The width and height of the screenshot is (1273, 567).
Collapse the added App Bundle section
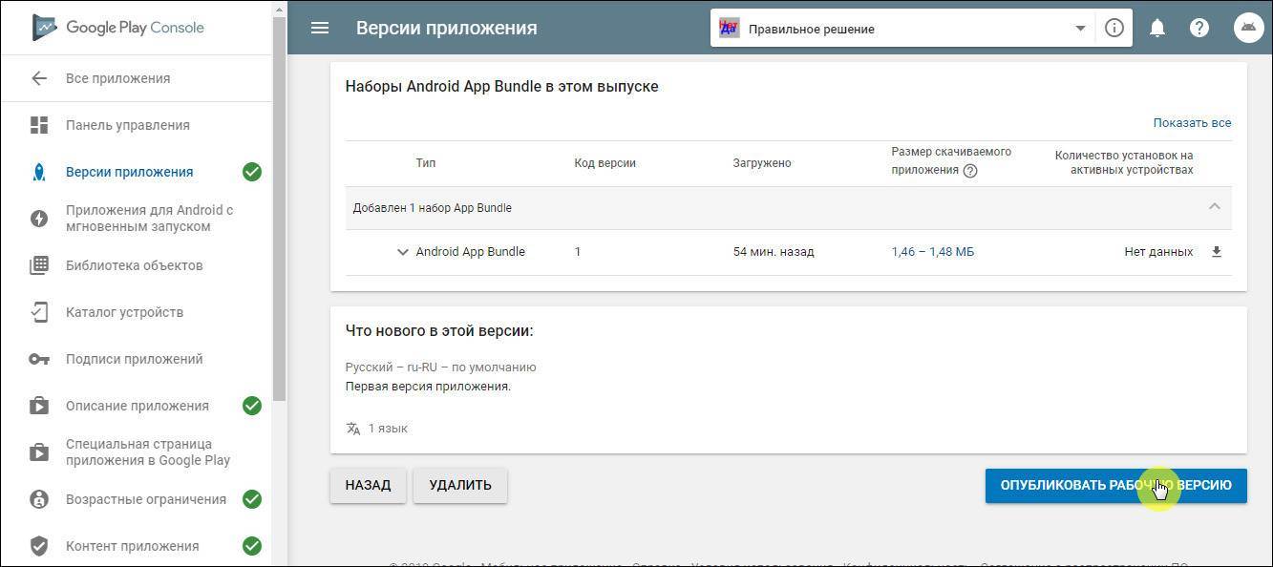(1214, 207)
